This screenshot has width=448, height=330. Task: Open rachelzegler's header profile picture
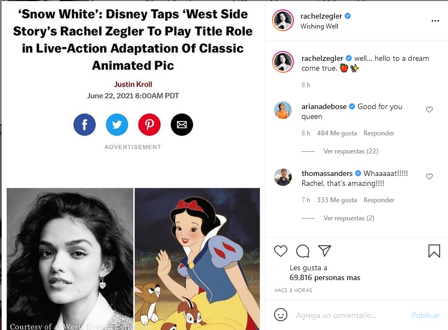point(283,21)
